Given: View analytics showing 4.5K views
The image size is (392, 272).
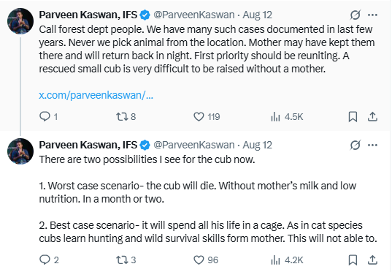Looking at the screenshot, I should pos(287,117).
